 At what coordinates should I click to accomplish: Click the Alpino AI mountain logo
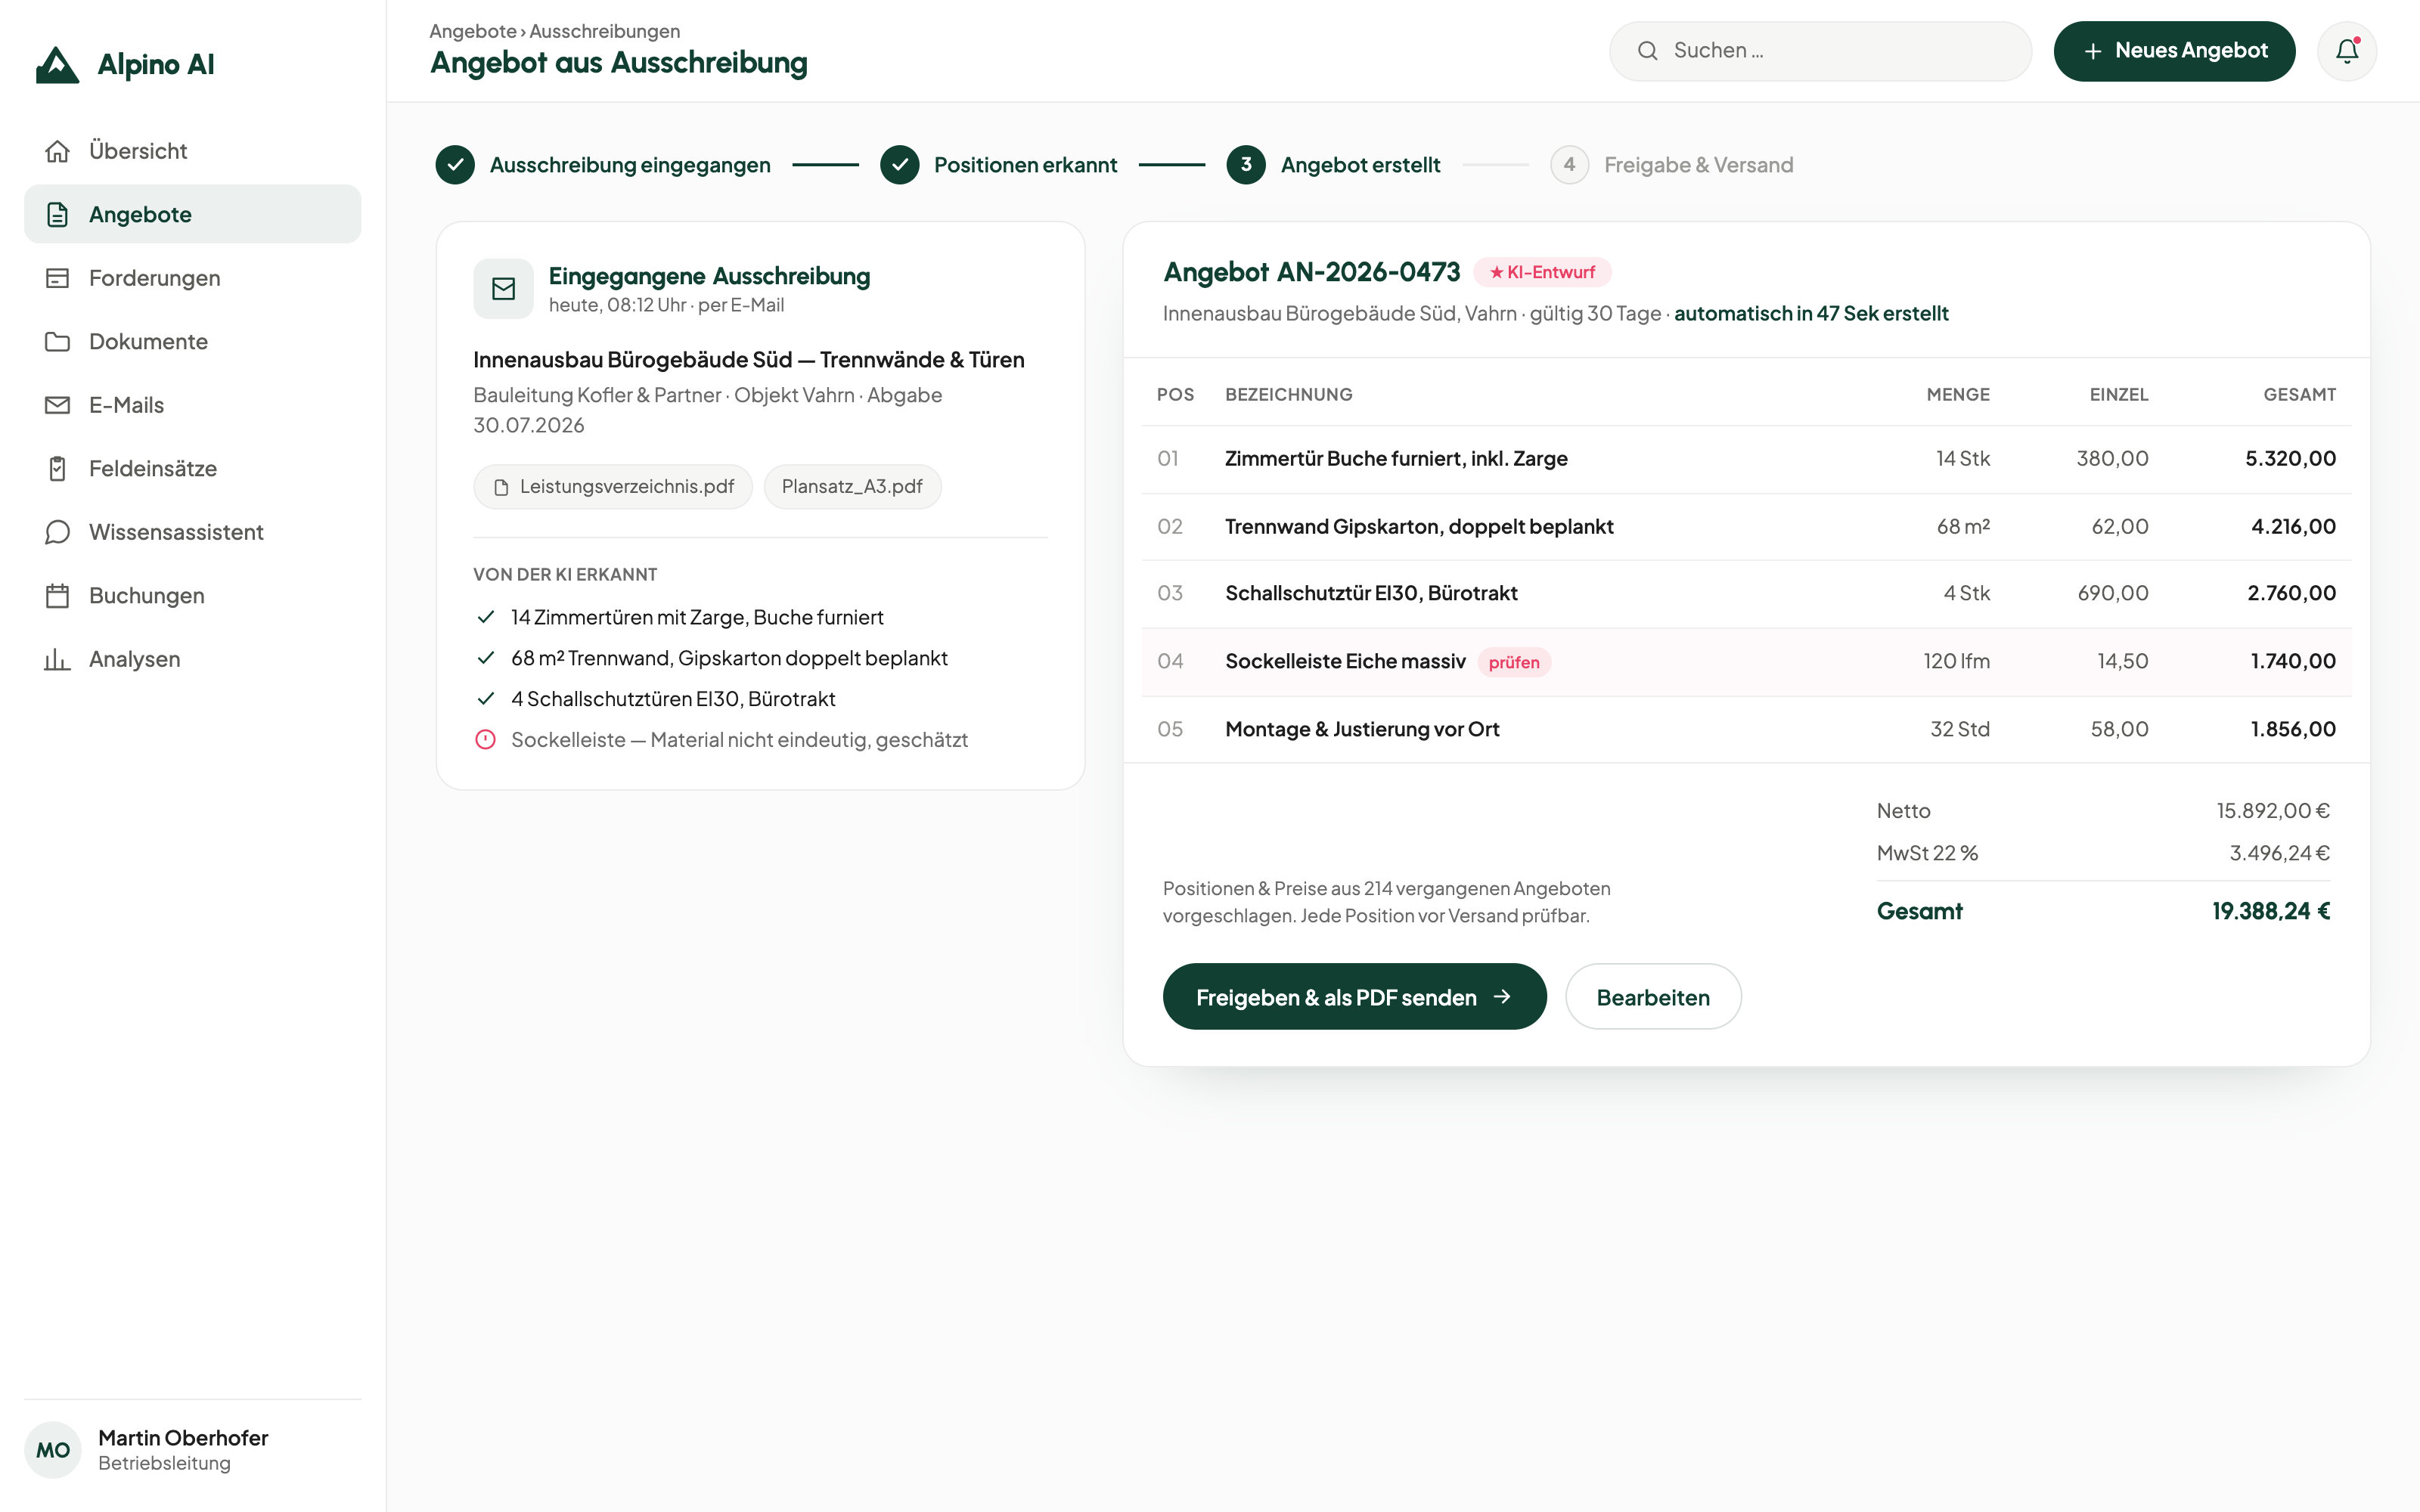coord(57,65)
